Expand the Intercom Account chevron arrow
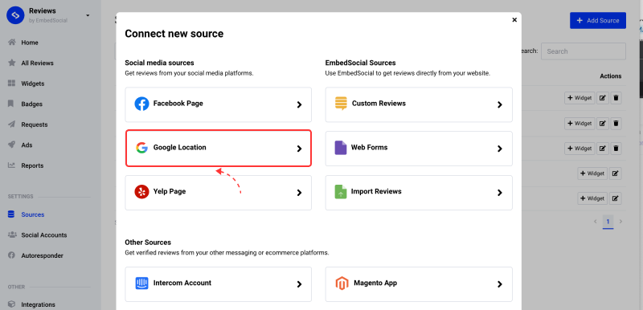 pos(299,284)
